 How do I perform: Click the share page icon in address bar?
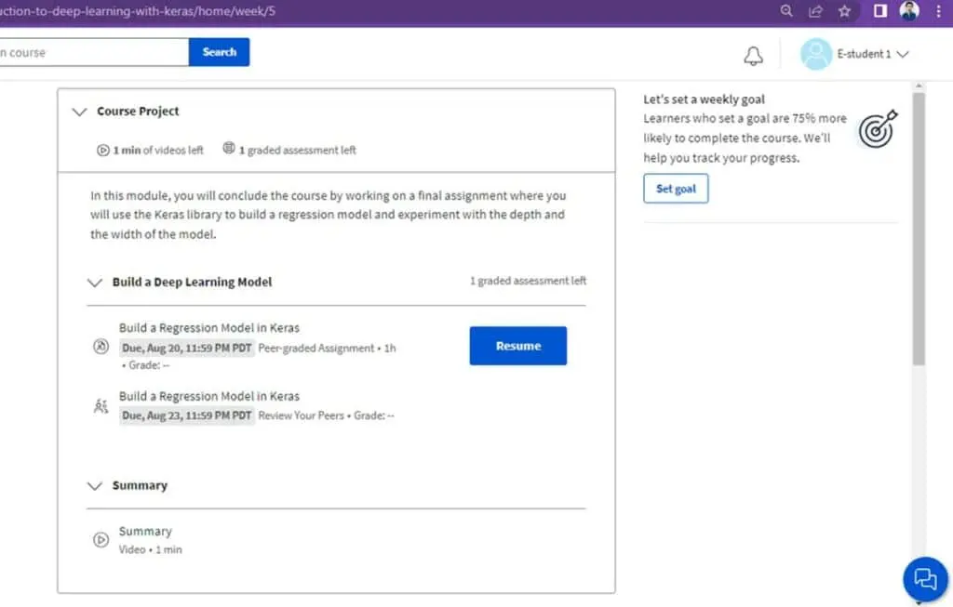[x=815, y=11]
